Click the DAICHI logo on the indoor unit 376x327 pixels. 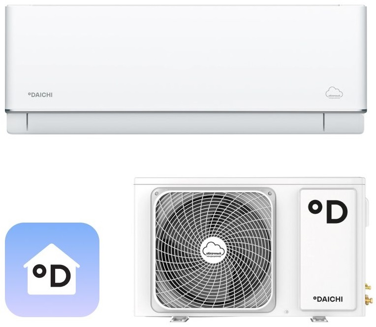tap(39, 95)
